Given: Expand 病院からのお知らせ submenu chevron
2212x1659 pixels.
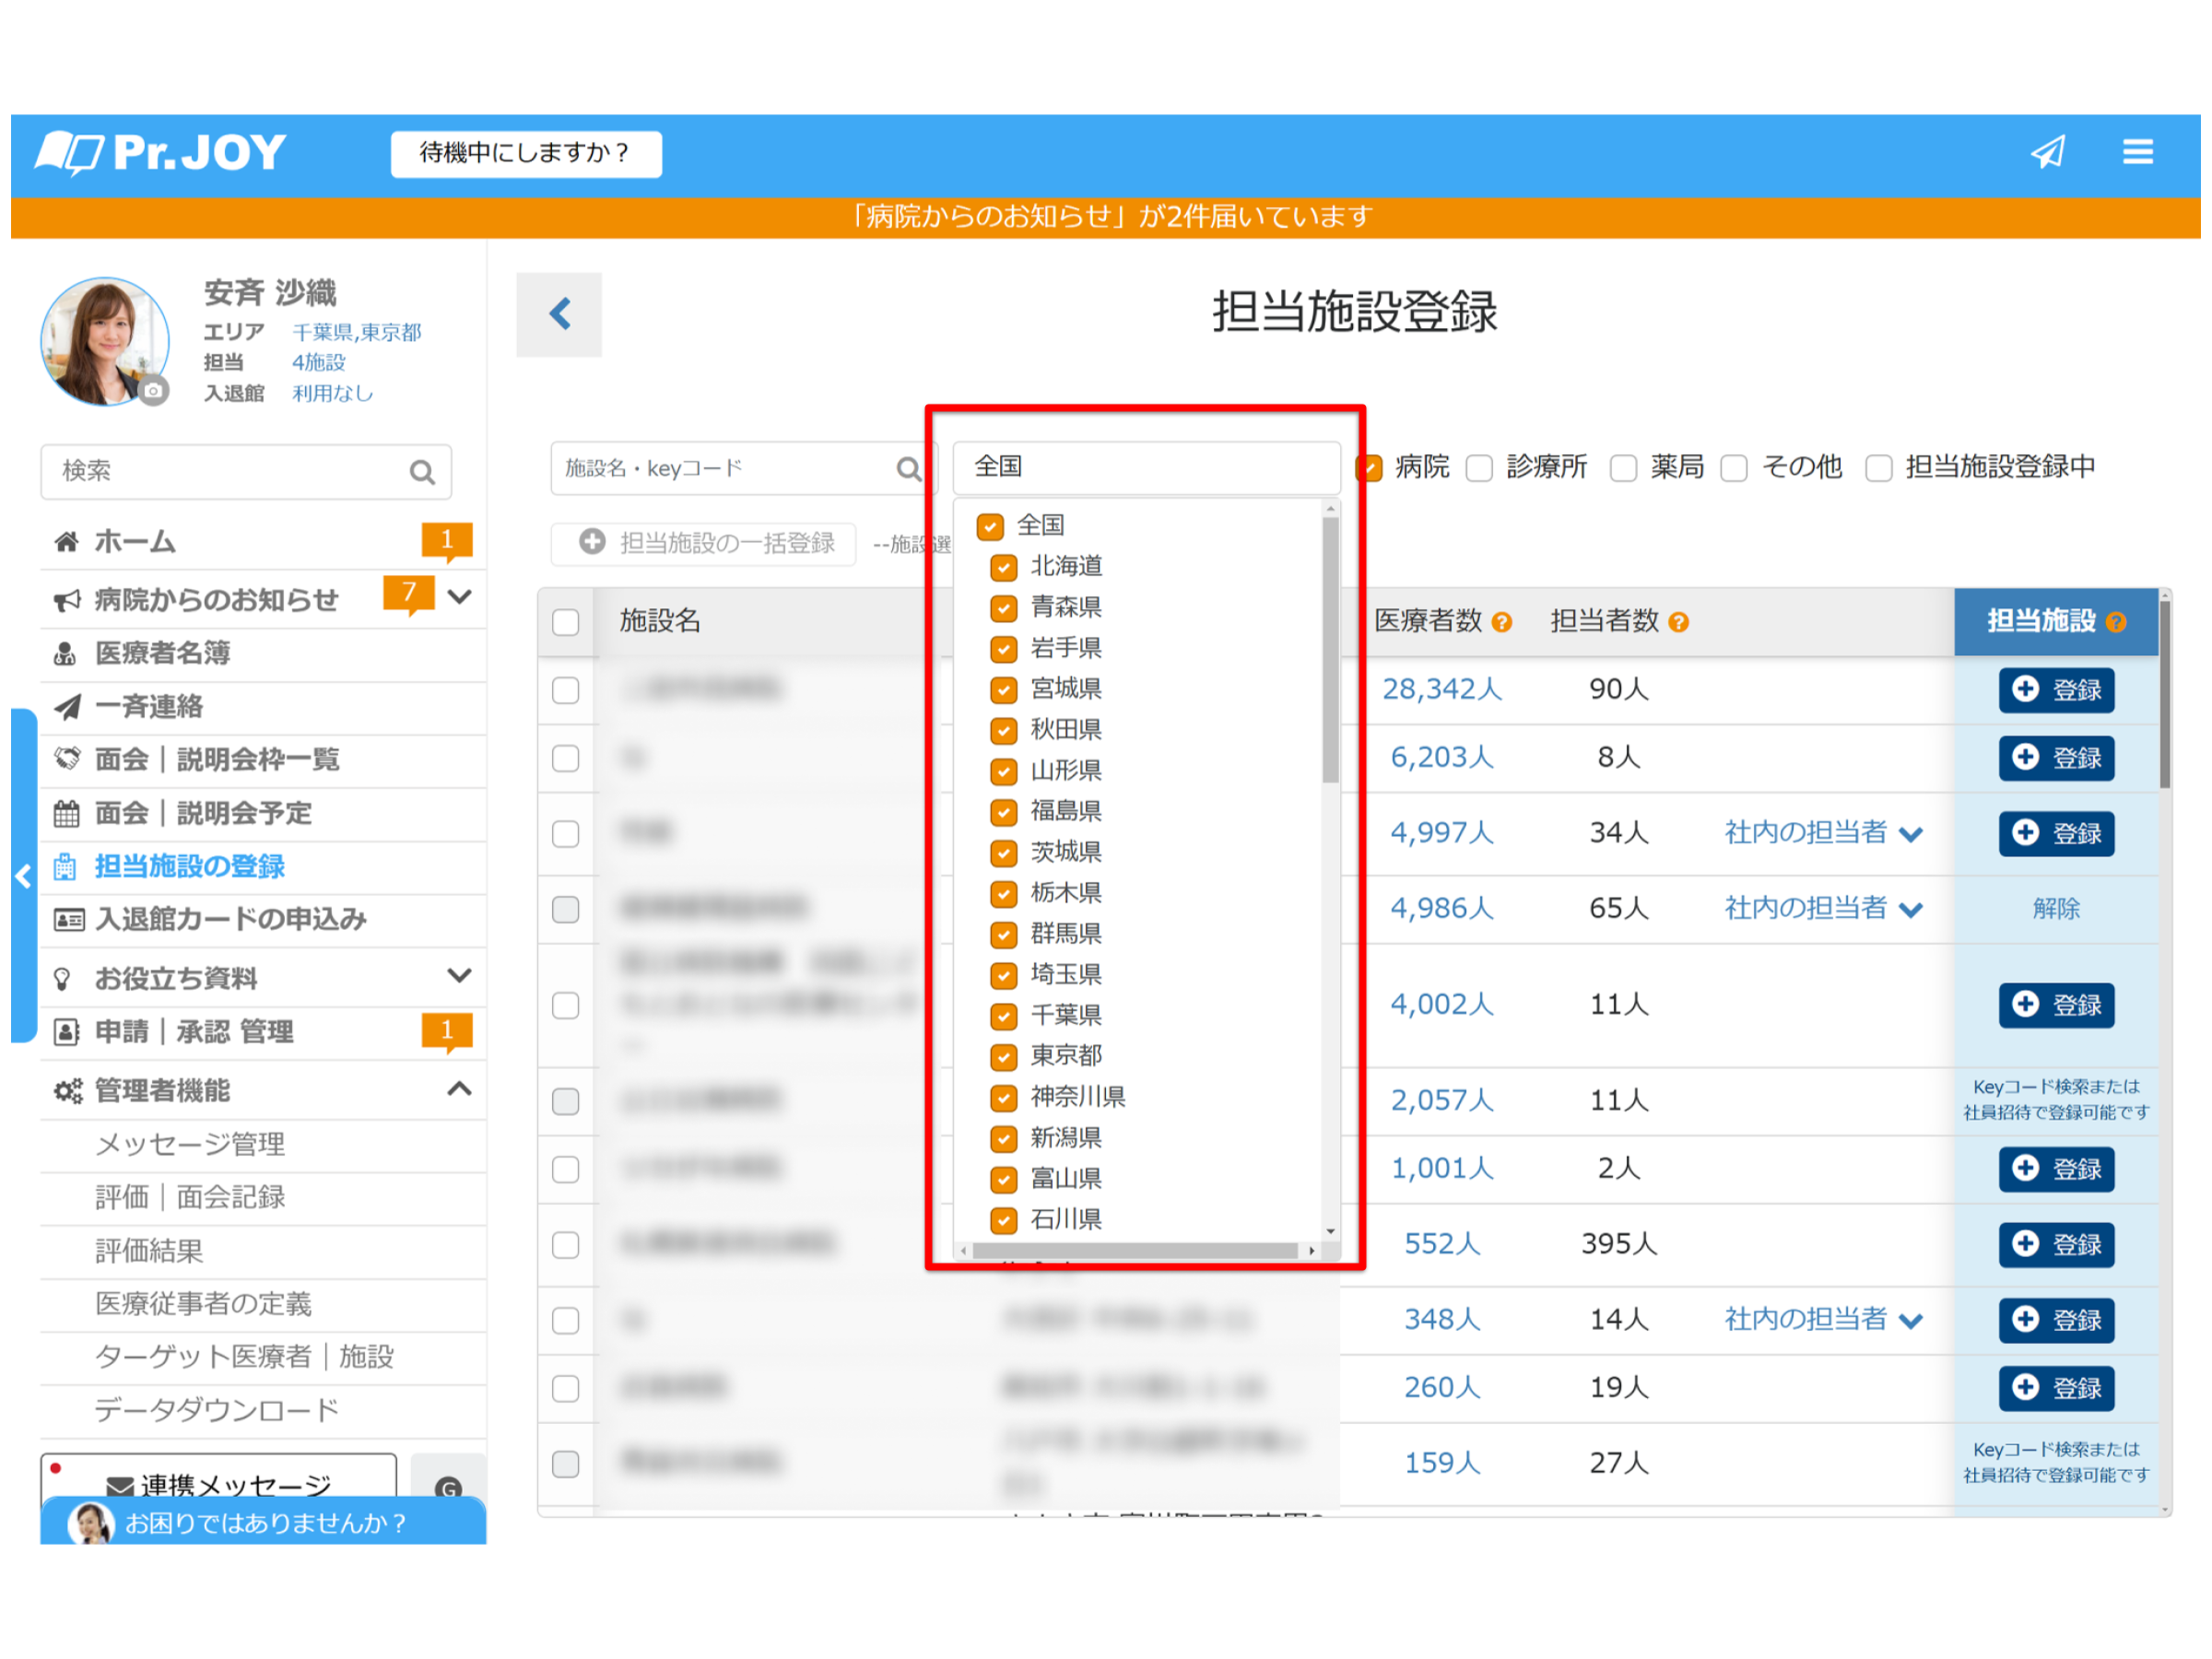Looking at the screenshot, I should pos(459,597).
